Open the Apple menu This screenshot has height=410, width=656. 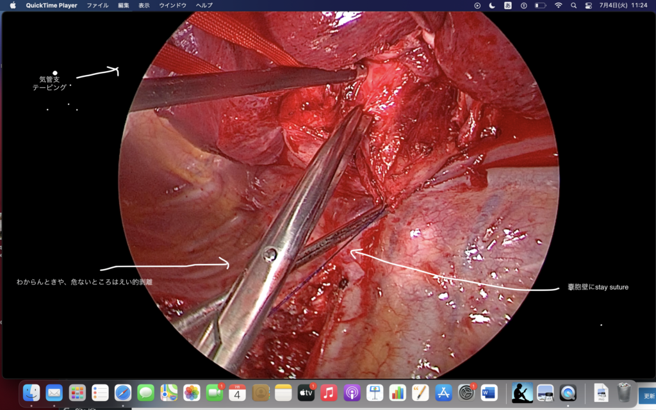(x=13, y=5)
